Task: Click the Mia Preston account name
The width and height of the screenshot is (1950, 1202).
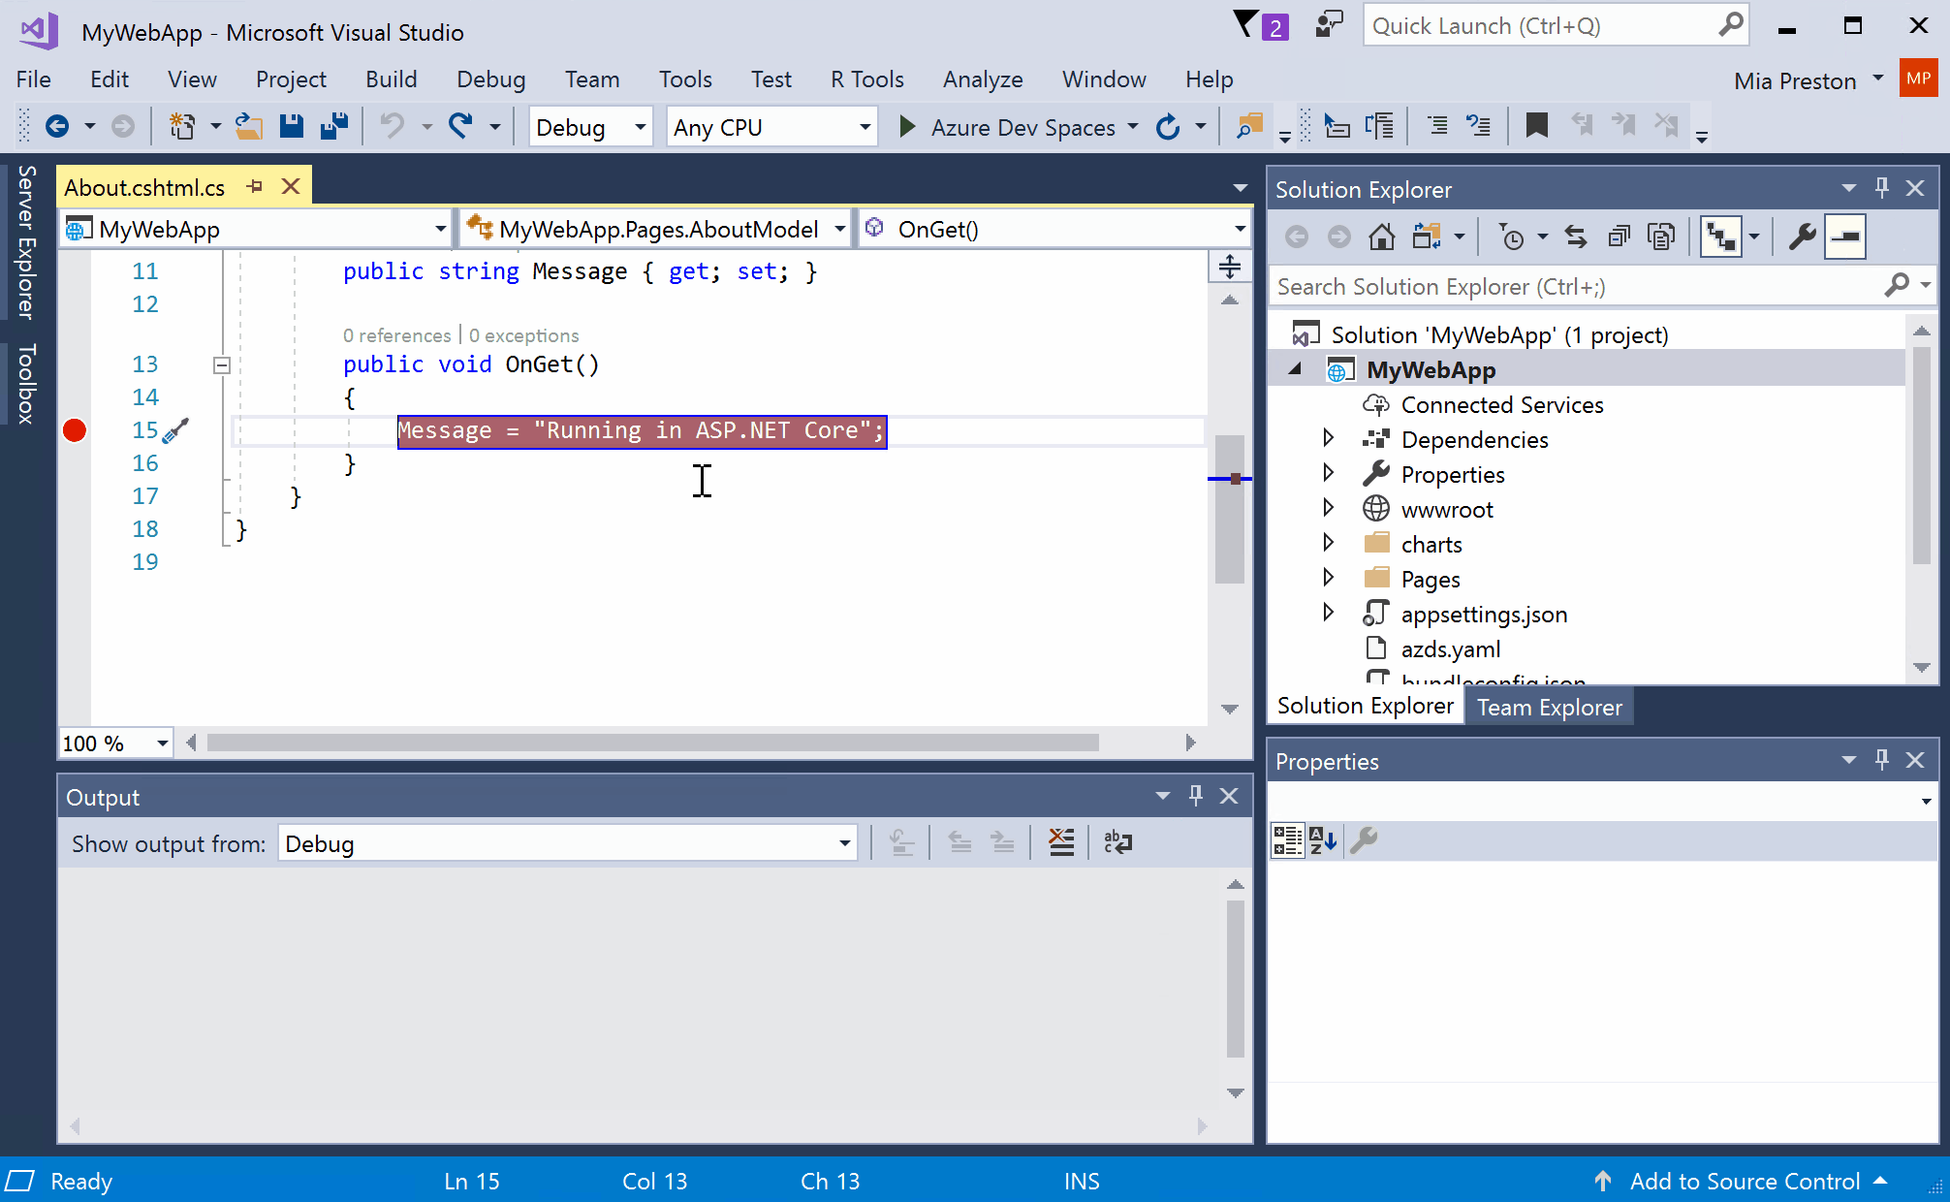Action: coord(1795,80)
